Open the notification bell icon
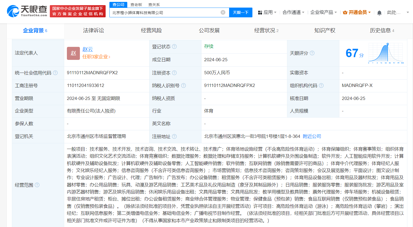This screenshot has width=413, height=227. pos(379,12)
